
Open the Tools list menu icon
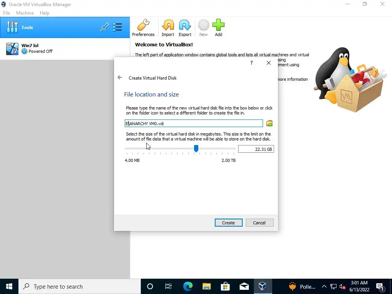tap(117, 27)
